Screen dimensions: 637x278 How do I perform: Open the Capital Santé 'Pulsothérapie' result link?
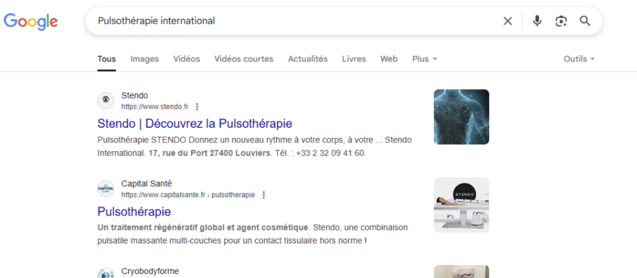134,212
